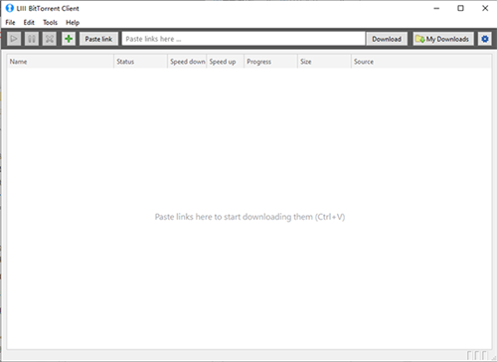This screenshot has height=362, width=497.
Task: Click the Remove download icon
Action: 50,39
